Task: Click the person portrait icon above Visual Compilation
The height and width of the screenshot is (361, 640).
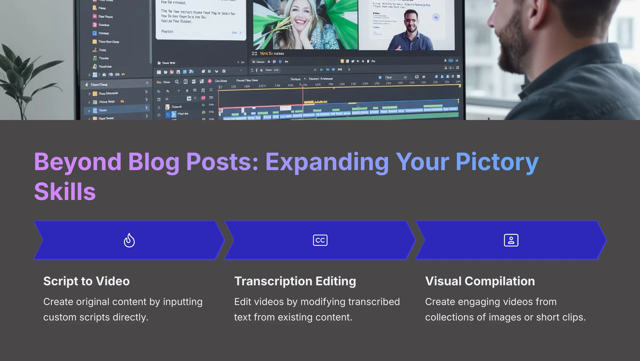Action: (511, 240)
